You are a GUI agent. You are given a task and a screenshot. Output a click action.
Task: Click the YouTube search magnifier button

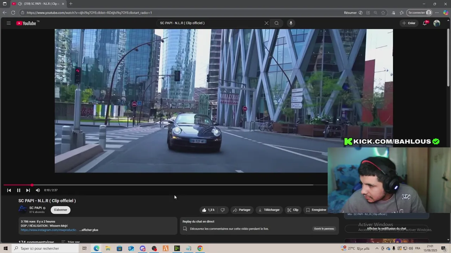point(277,23)
